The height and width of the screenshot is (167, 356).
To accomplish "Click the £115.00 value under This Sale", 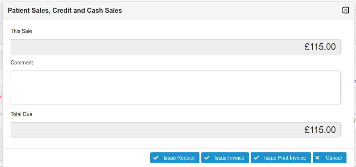I will tap(320, 47).
